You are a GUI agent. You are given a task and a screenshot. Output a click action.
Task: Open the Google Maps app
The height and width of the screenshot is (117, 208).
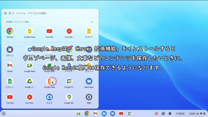tap(69, 97)
